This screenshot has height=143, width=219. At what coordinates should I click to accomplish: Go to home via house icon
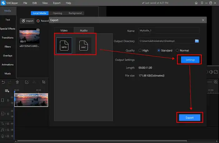[x=196, y=3]
